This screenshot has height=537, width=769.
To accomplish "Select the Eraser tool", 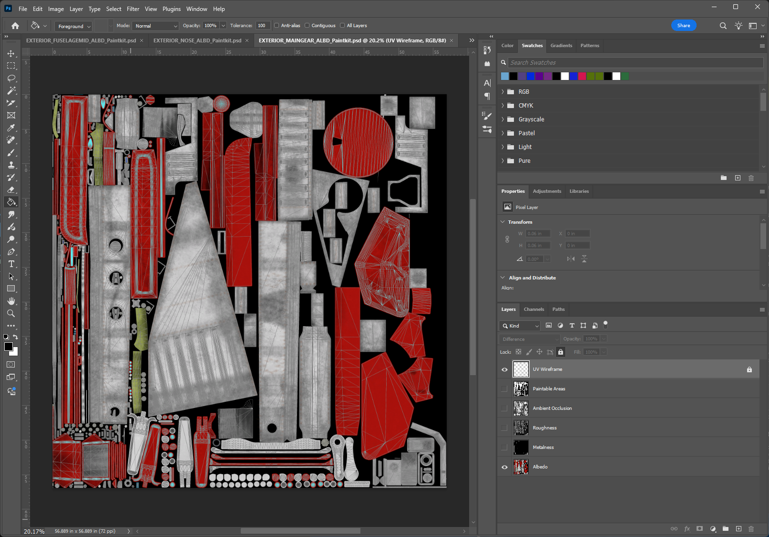I will click(11, 189).
